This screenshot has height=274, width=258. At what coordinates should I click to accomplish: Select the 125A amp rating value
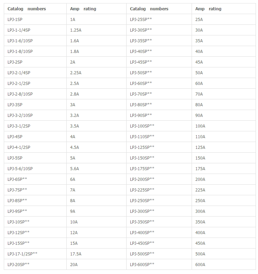pos(200,147)
